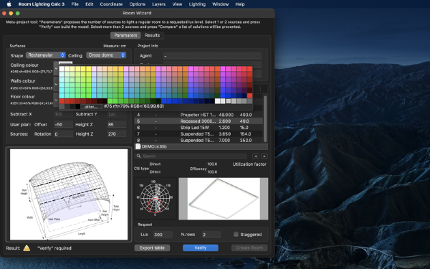Screen dimensions: 430x269
Task: Click the Export table button
Action: coord(152,248)
